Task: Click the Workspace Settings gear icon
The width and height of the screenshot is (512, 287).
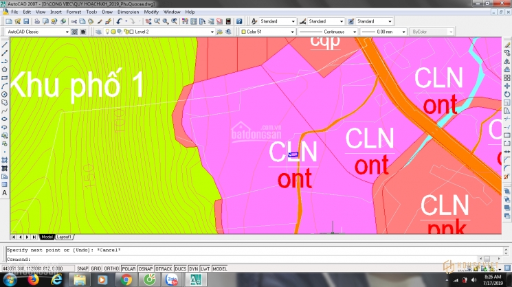Action: point(74,32)
